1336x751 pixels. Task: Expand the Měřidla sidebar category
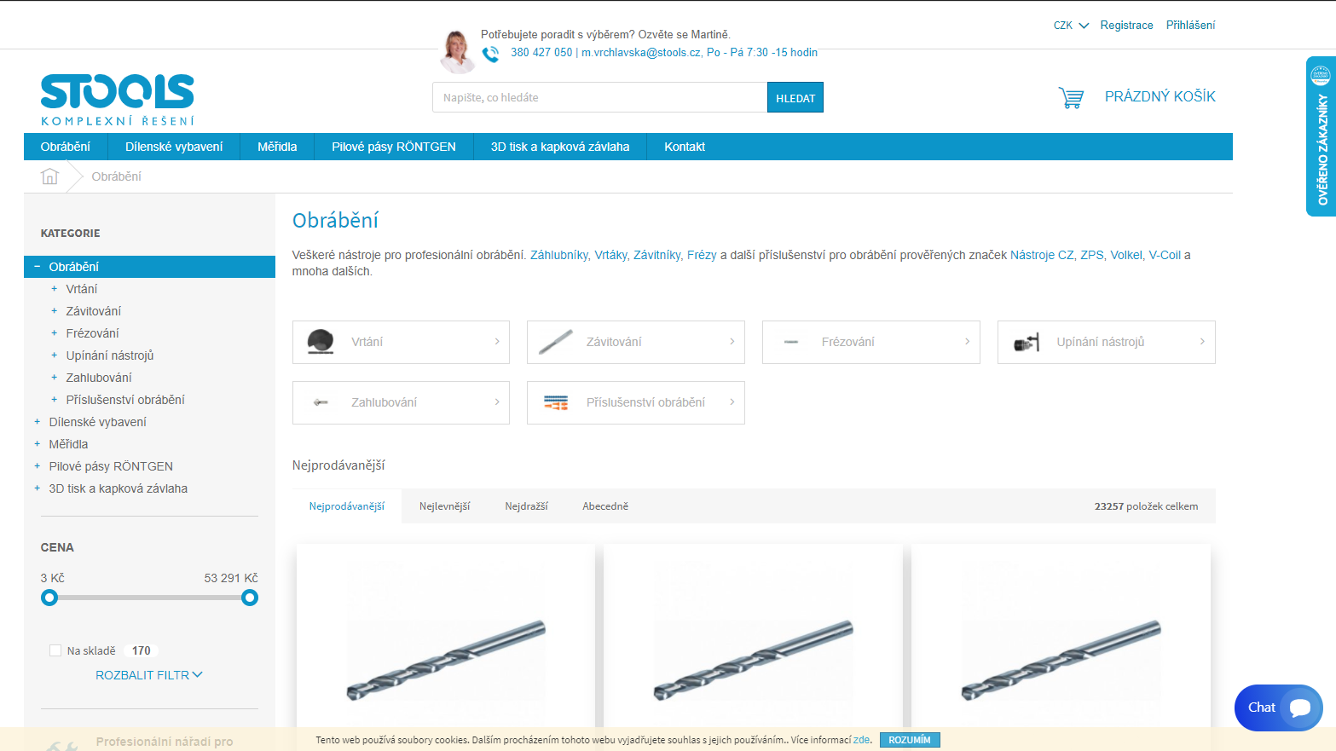[37, 444]
